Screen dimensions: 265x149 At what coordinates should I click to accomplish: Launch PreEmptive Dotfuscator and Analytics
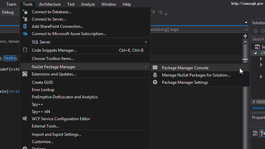(x=85, y=97)
